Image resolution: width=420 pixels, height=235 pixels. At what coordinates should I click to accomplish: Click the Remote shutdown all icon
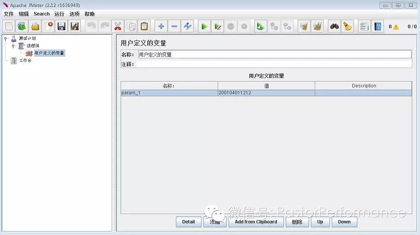(x=287, y=26)
